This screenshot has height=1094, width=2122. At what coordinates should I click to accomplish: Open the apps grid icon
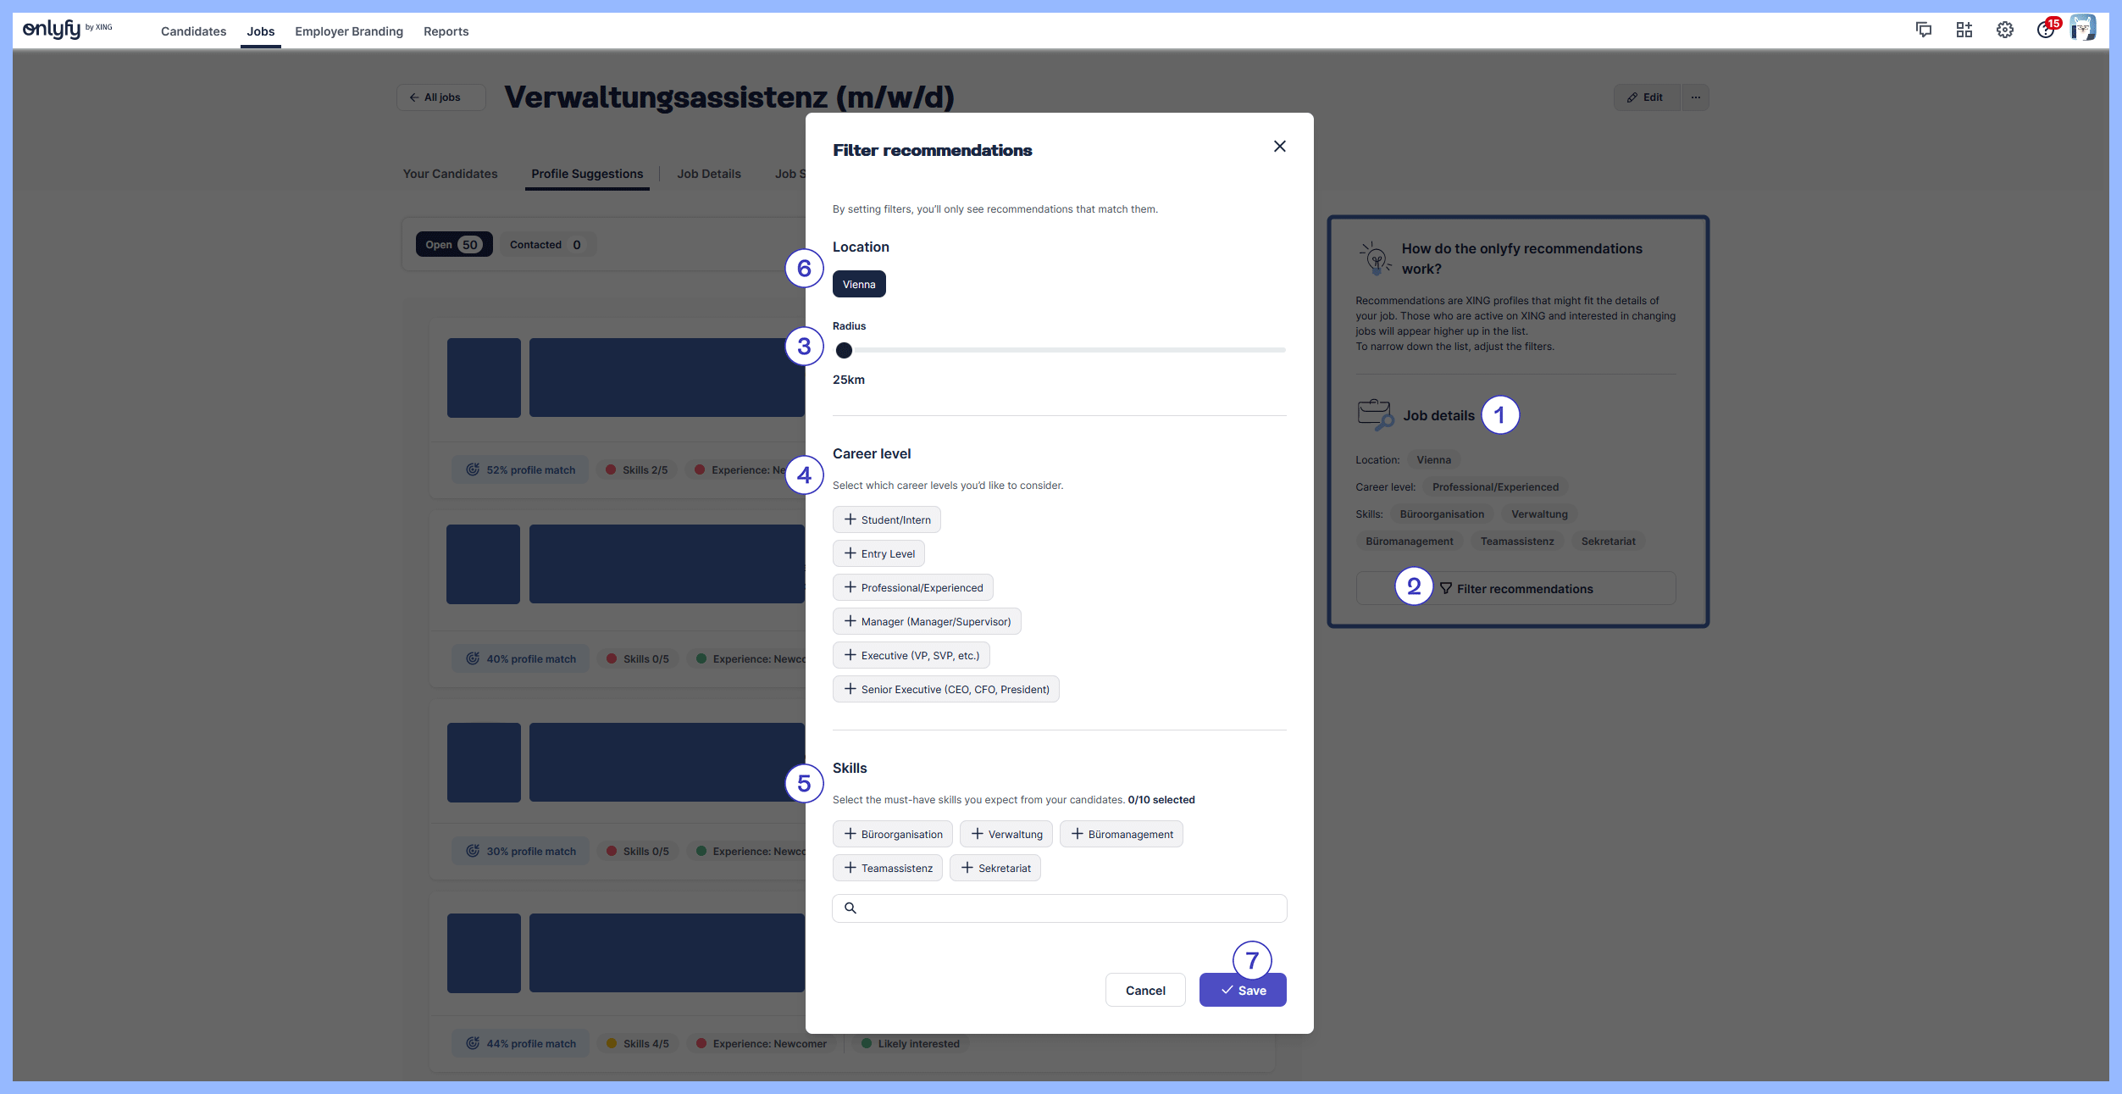point(1964,30)
